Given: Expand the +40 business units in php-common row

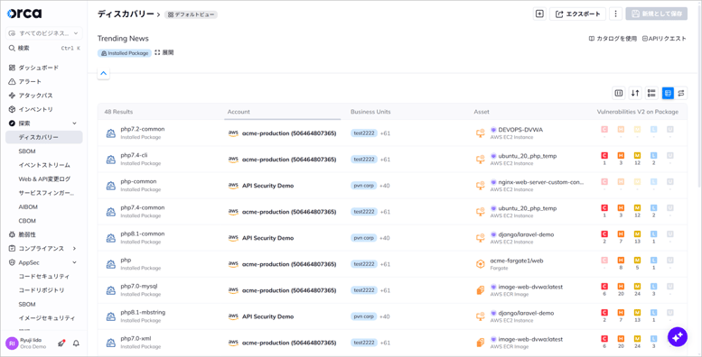Looking at the screenshot, I should point(385,186).
